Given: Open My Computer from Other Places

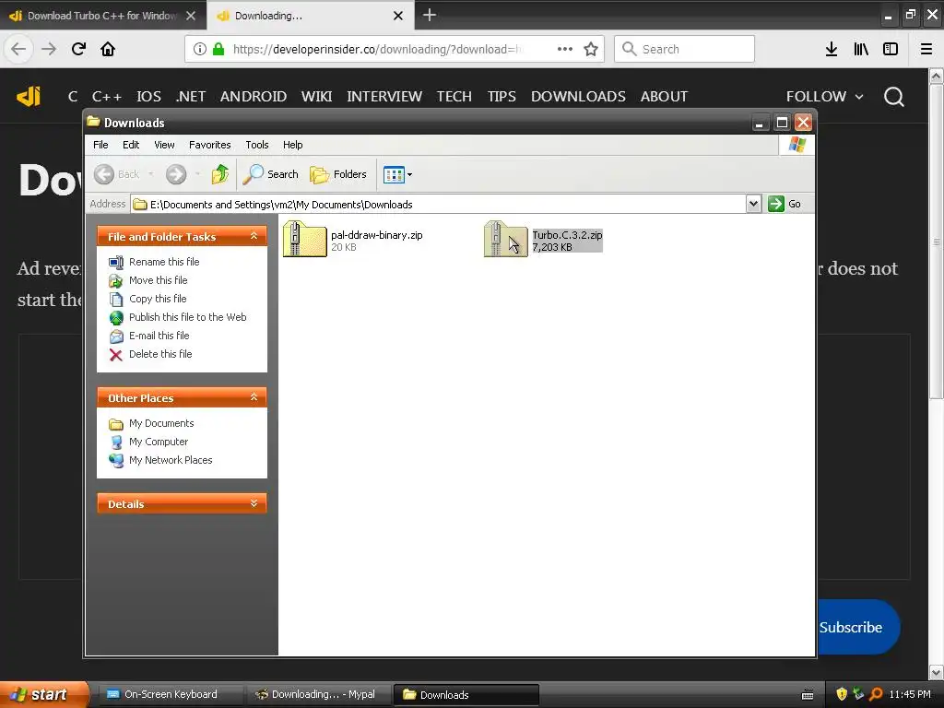Looking at the screenshot, I should pyautogui.click(x=148, y=442).
